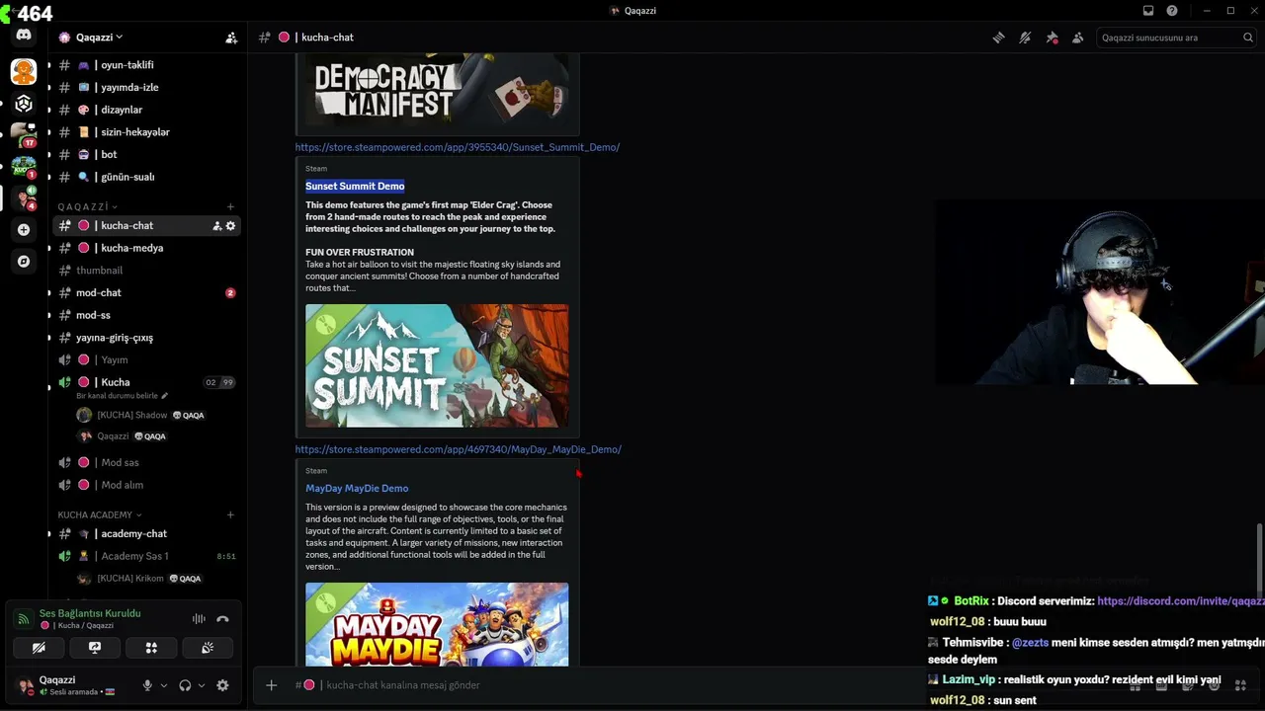
Task: Toggle the camera in voice panel
Action: (x=39, y=648)
